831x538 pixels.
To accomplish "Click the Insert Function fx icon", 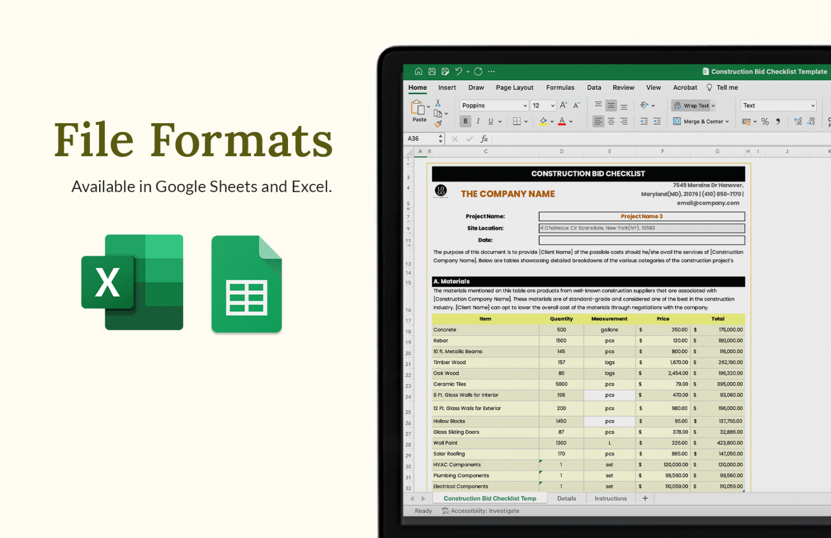I will [x=484, y=139].
